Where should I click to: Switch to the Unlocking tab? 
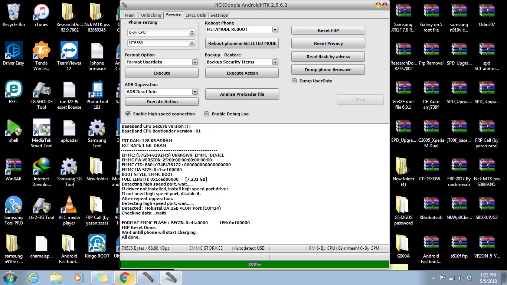click(x=151, y=15)
